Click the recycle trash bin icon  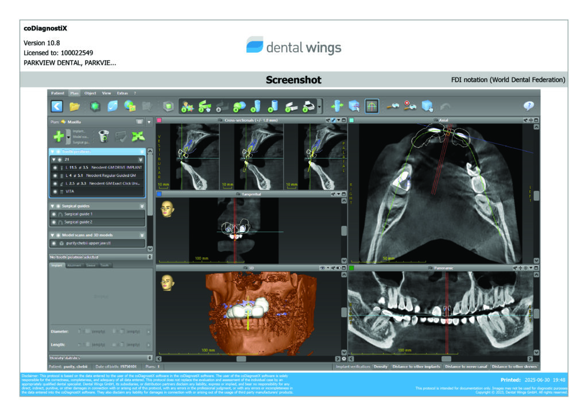click(x=103, y=136)
